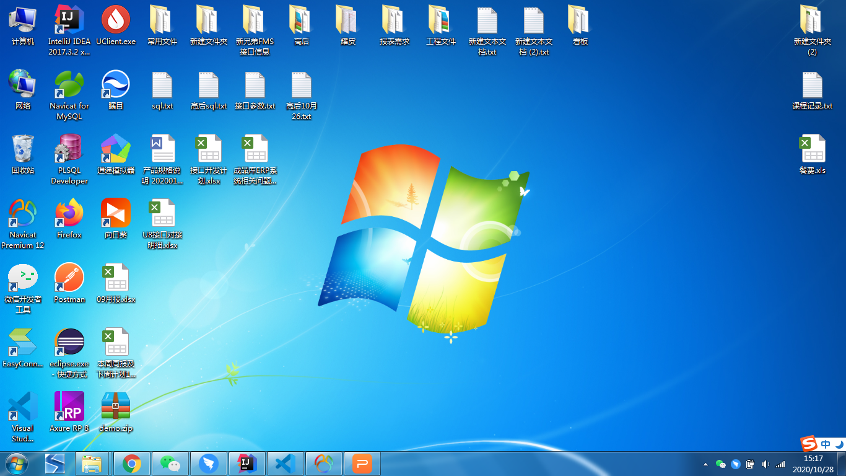Launch PLSQL Developer shortcut
846x476 pixels.
coord(69,159)
